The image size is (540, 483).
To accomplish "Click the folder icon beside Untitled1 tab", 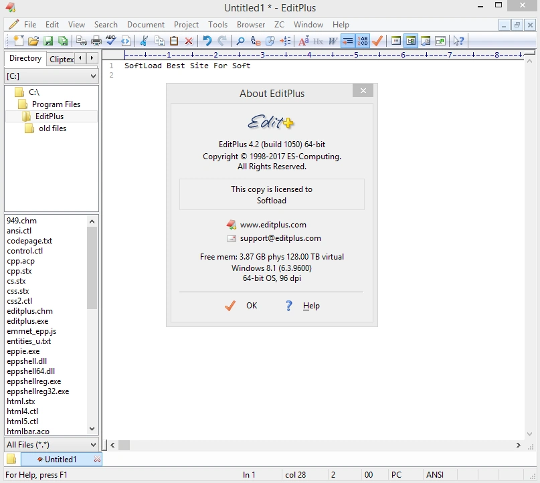I will click(11, 458).
